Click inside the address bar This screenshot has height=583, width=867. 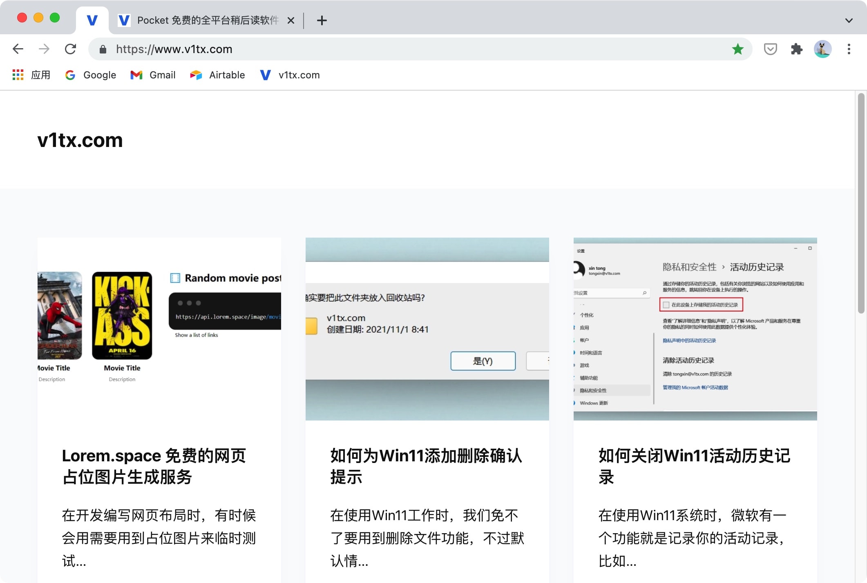tap(286, 49)
